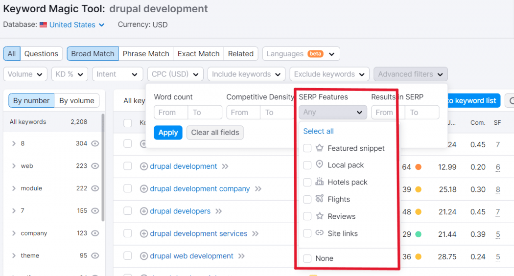Toggle eye icon for module group
Viewport: 514px width, 276px height.
(95, 188)
